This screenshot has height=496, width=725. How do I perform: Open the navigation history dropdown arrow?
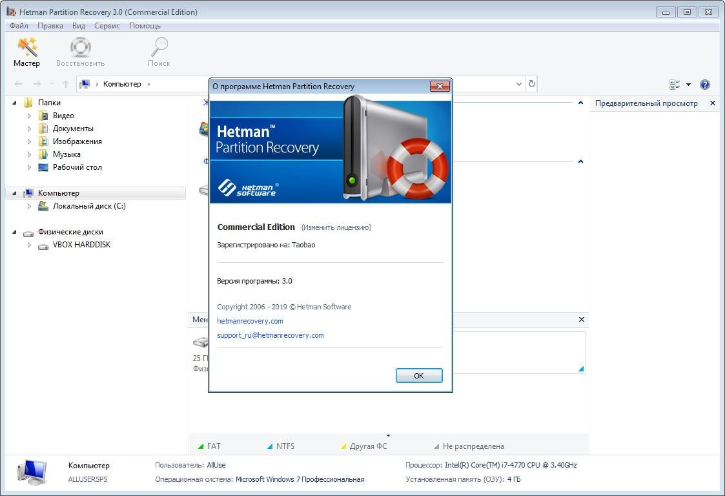pyautogui.click(x=52, y=84)
